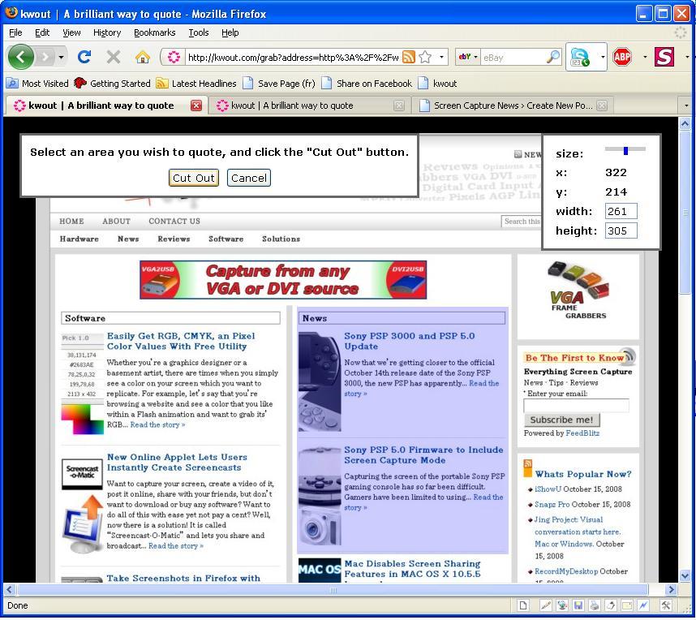Click the hammer and wrench tools icon in status bar
696x620 pixels.
click(666, 605)
